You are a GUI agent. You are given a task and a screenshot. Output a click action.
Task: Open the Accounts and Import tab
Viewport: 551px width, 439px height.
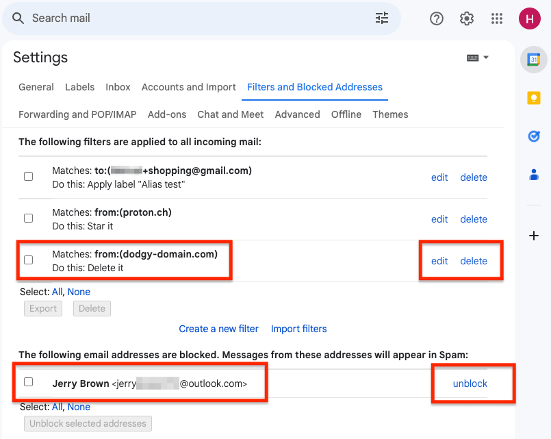click(188, 87)
